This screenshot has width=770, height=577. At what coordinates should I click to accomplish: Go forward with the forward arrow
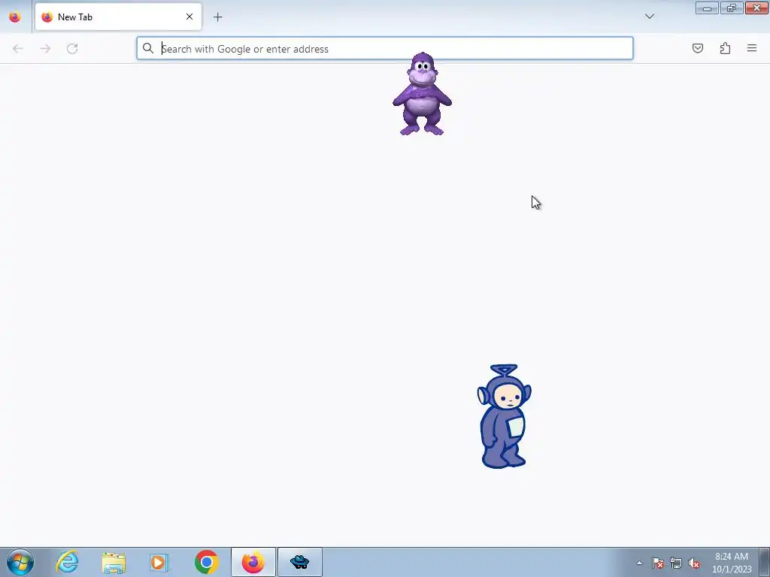(x=45, y=49)
